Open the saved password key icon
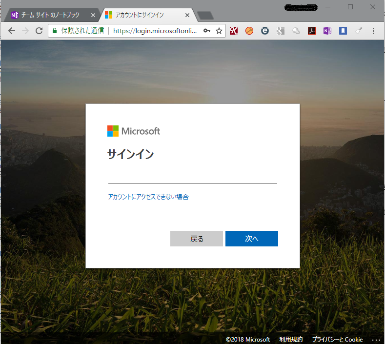385x344 pixels. click(207, 31)
